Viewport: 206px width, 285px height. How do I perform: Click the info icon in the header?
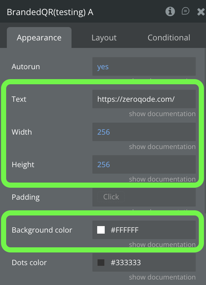tap(170, 12)
